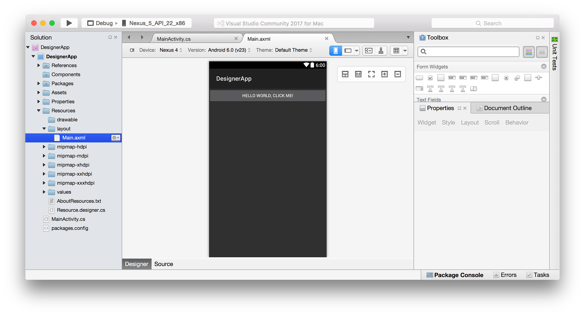Zoom in on the designer canvas
The height and width of the screenshot is (316, 585).
384,74
